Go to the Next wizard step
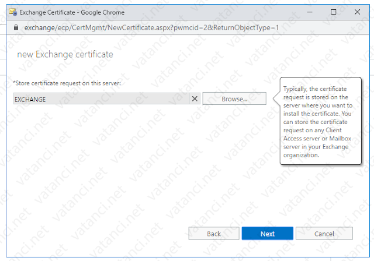This screenshot has width=374, height=261. click(268, 234)
